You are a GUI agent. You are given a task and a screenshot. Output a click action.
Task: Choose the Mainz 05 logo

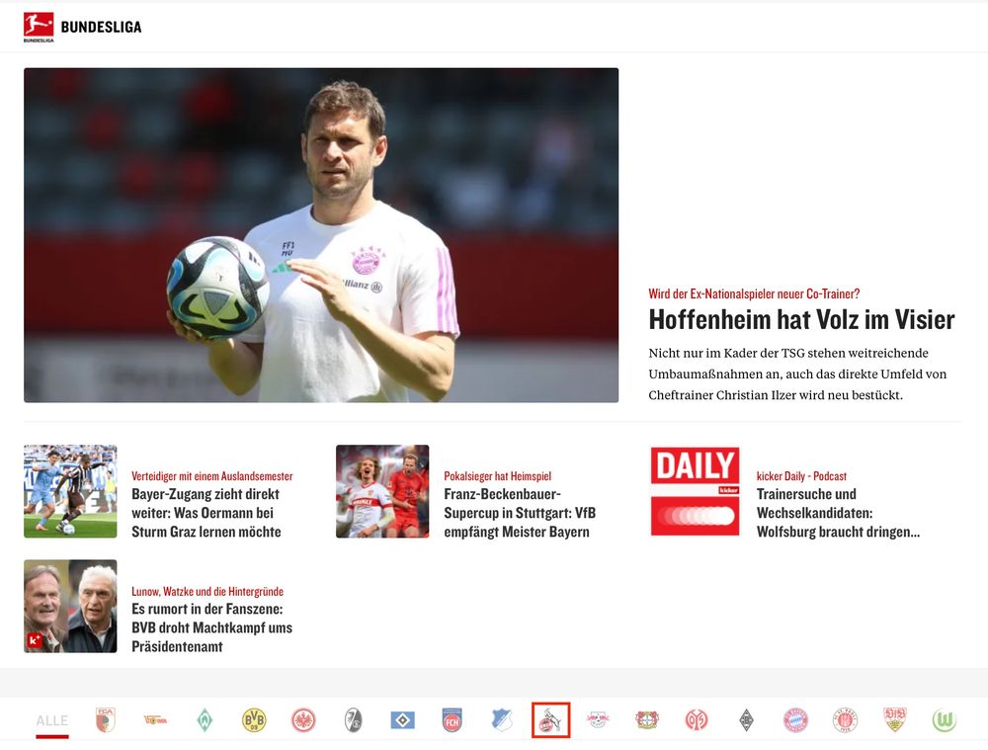tap(697, 719)
